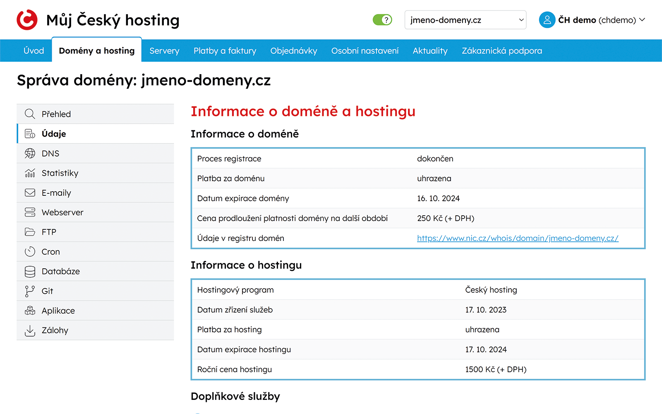Open Osobní nastavení tab

pyautogui.click(x=365, y=51)
